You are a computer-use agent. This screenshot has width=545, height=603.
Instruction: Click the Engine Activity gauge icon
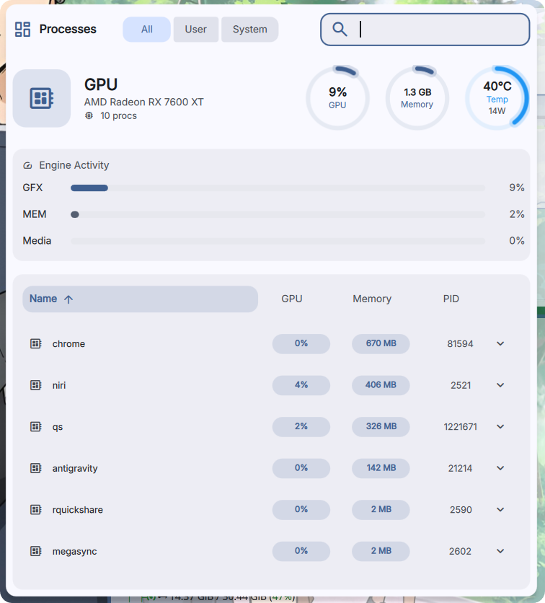[x=27, y=165]
